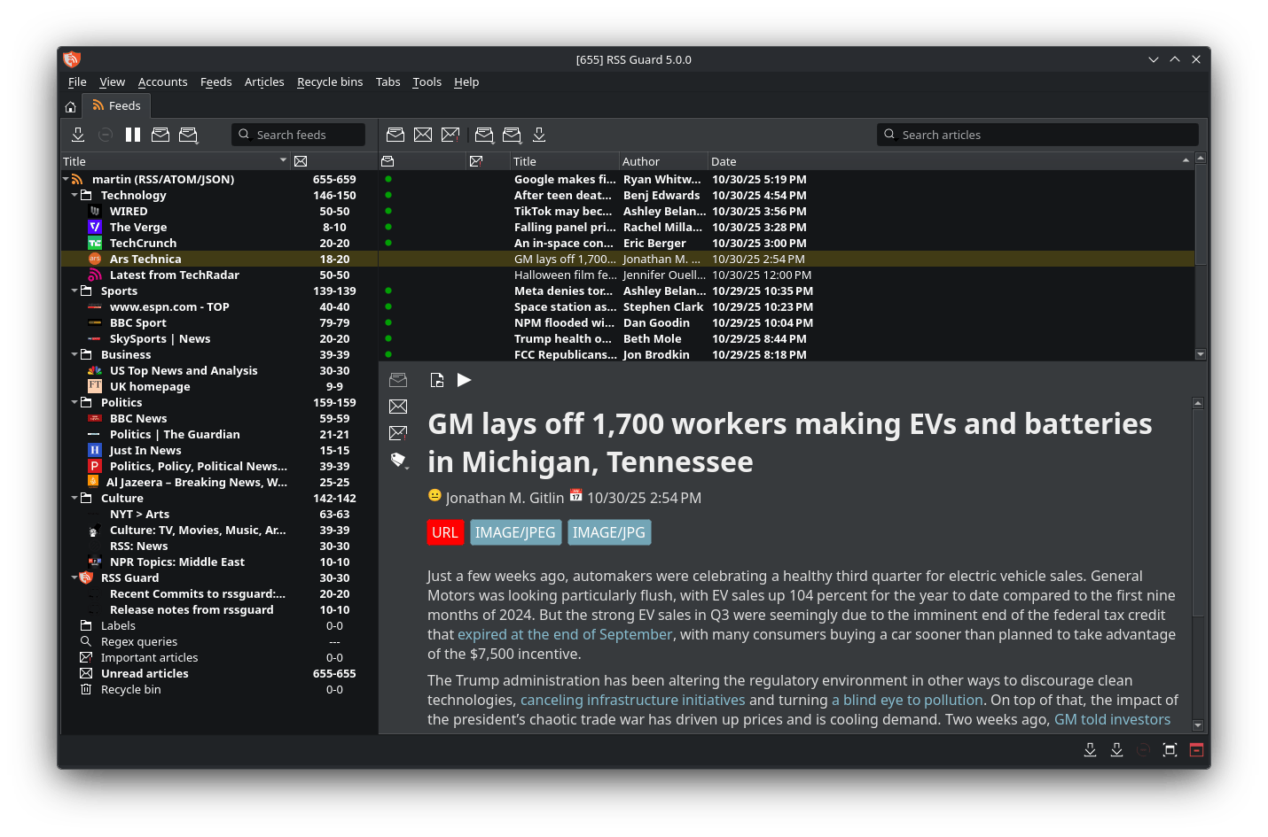Toggle importance with articles toolbar flagged envelope

[x=450, y=135]
